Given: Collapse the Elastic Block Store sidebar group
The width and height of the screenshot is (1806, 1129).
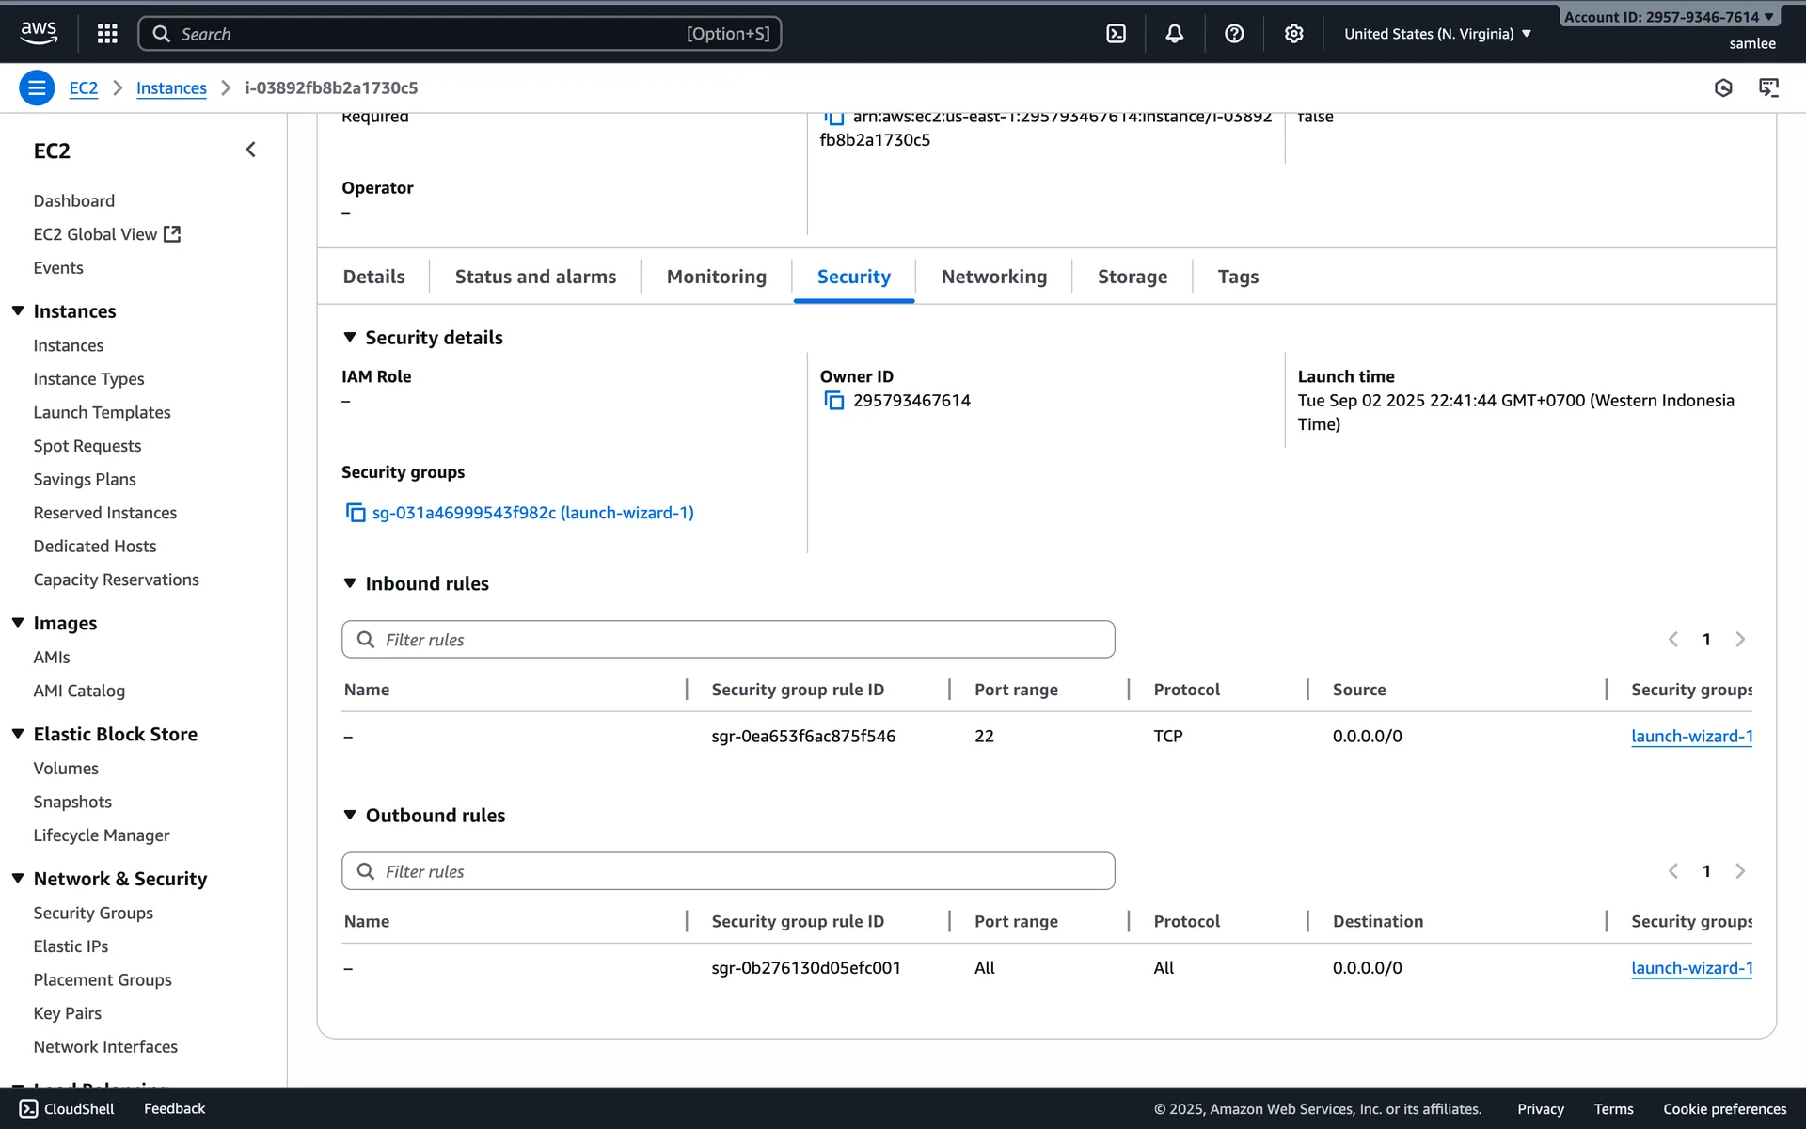Looking at the screenshot, I should [18, 734].
